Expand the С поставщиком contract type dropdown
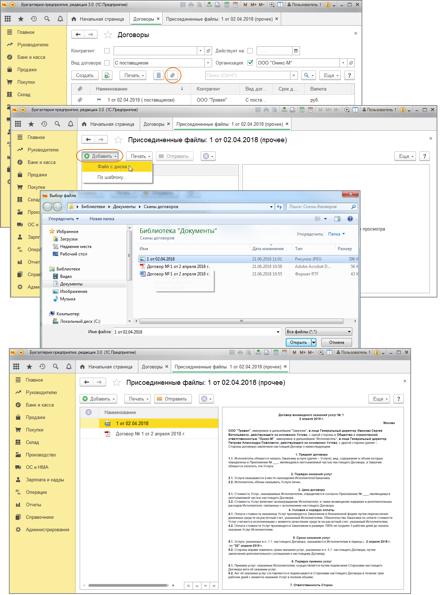 pos(208,63)
